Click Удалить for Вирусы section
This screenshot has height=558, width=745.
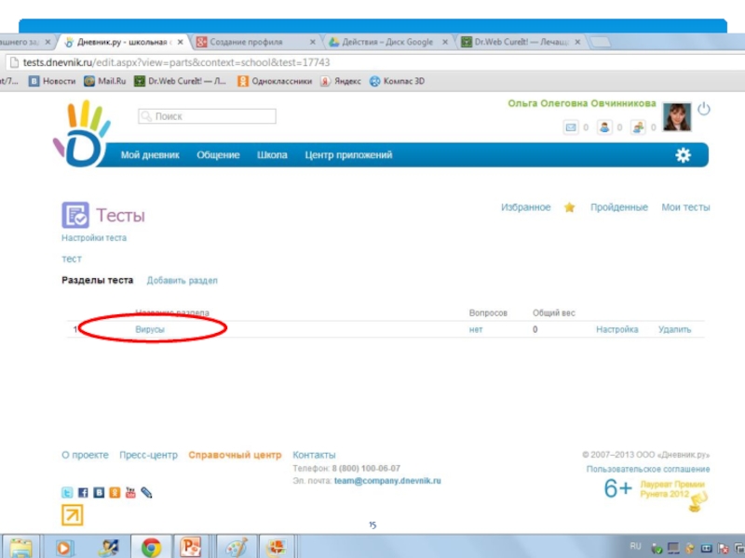pyautogui.click(x=674, y=329)
